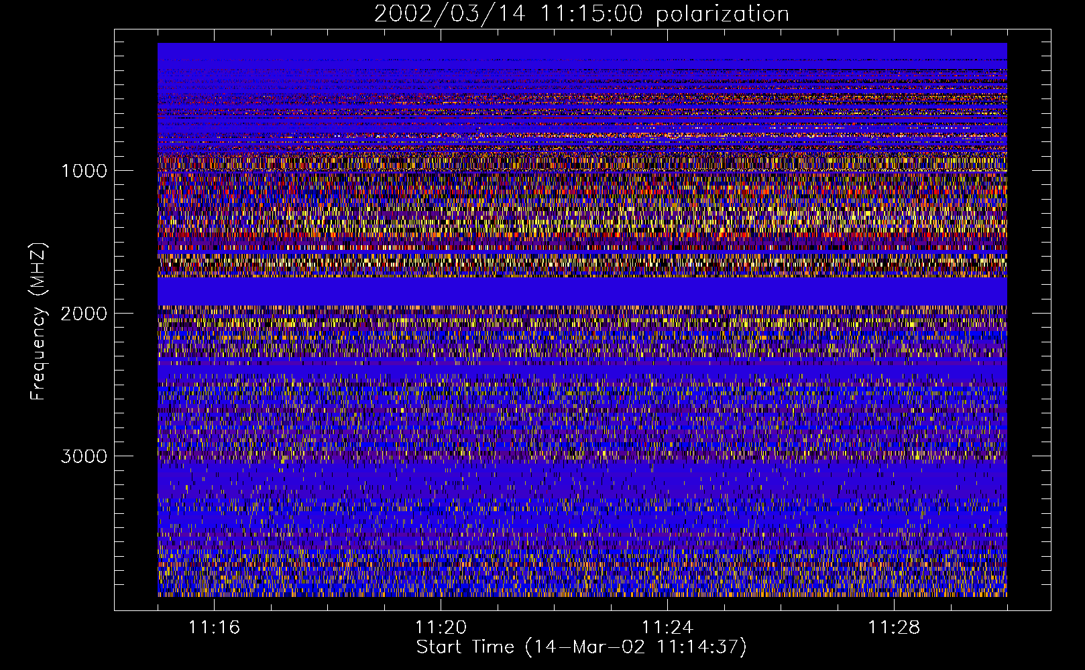Click the plot title '2002/03/14 11:15:00 polarization'
Viewport: 1085px width, 670px height.
click(x=581, y=14)
